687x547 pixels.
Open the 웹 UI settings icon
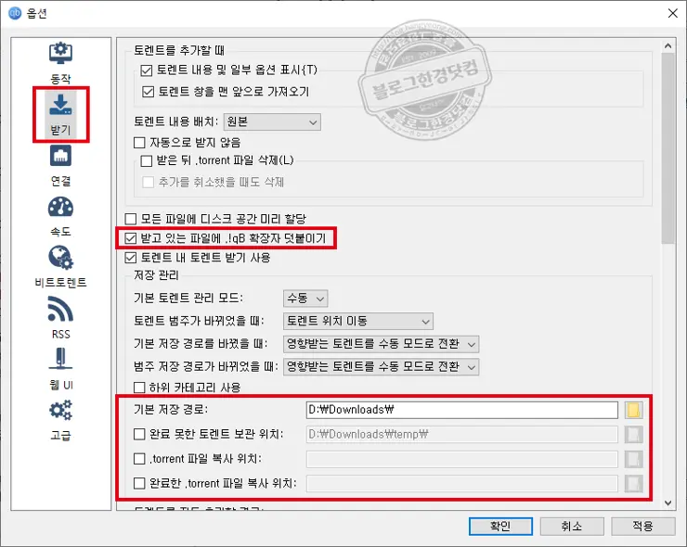(x=60, y=359)
